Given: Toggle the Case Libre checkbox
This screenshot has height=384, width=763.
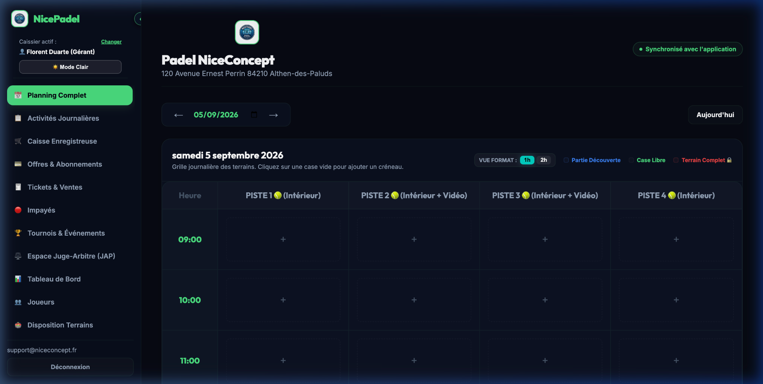Looking at the screenshot, I should (x=631, y=160).
